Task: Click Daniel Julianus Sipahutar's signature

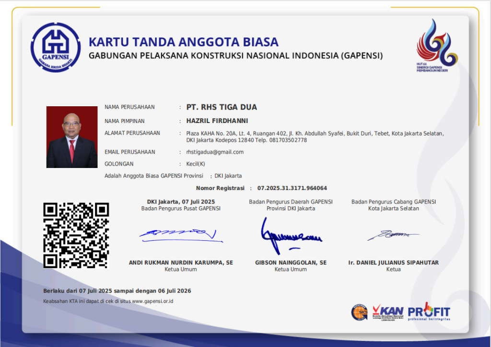Action: tap(393, 235)
